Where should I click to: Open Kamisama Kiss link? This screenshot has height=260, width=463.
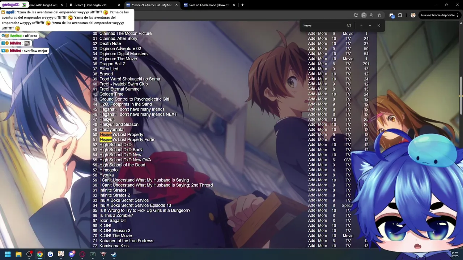tap(114, 246)
